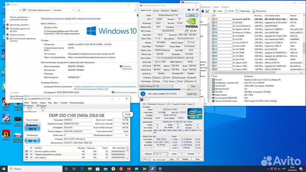
Task: Click Хорошо 100 % health status box
Action: (32, 127)
